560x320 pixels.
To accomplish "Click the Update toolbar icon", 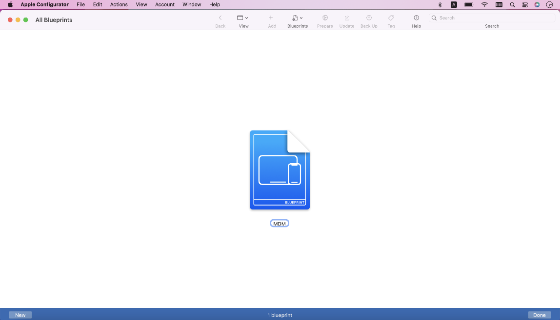I will pyautogui.click(x=347, y=18).
